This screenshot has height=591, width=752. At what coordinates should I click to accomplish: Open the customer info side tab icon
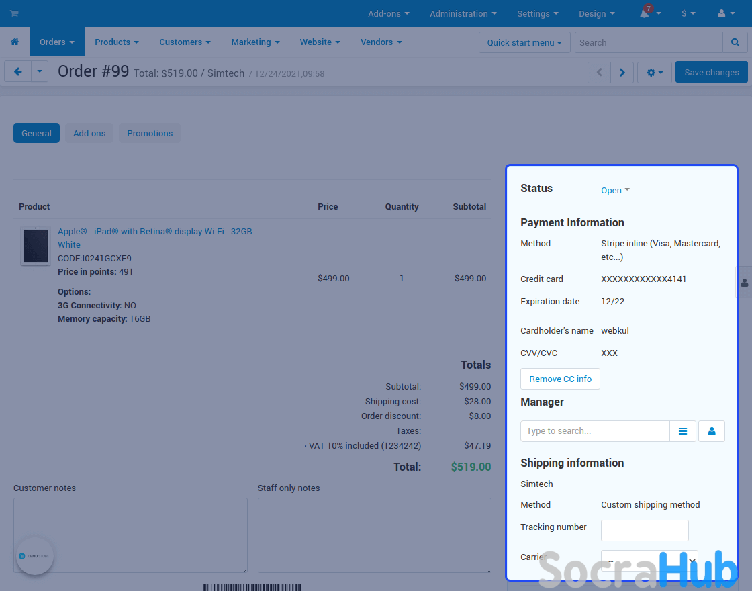[745, 283]
